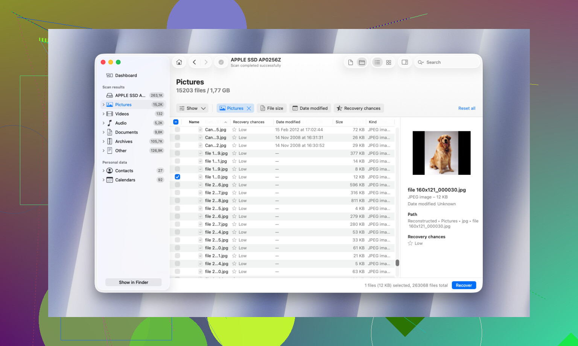Click the dog preview thumbnail
578x346 pixels.
441,153
